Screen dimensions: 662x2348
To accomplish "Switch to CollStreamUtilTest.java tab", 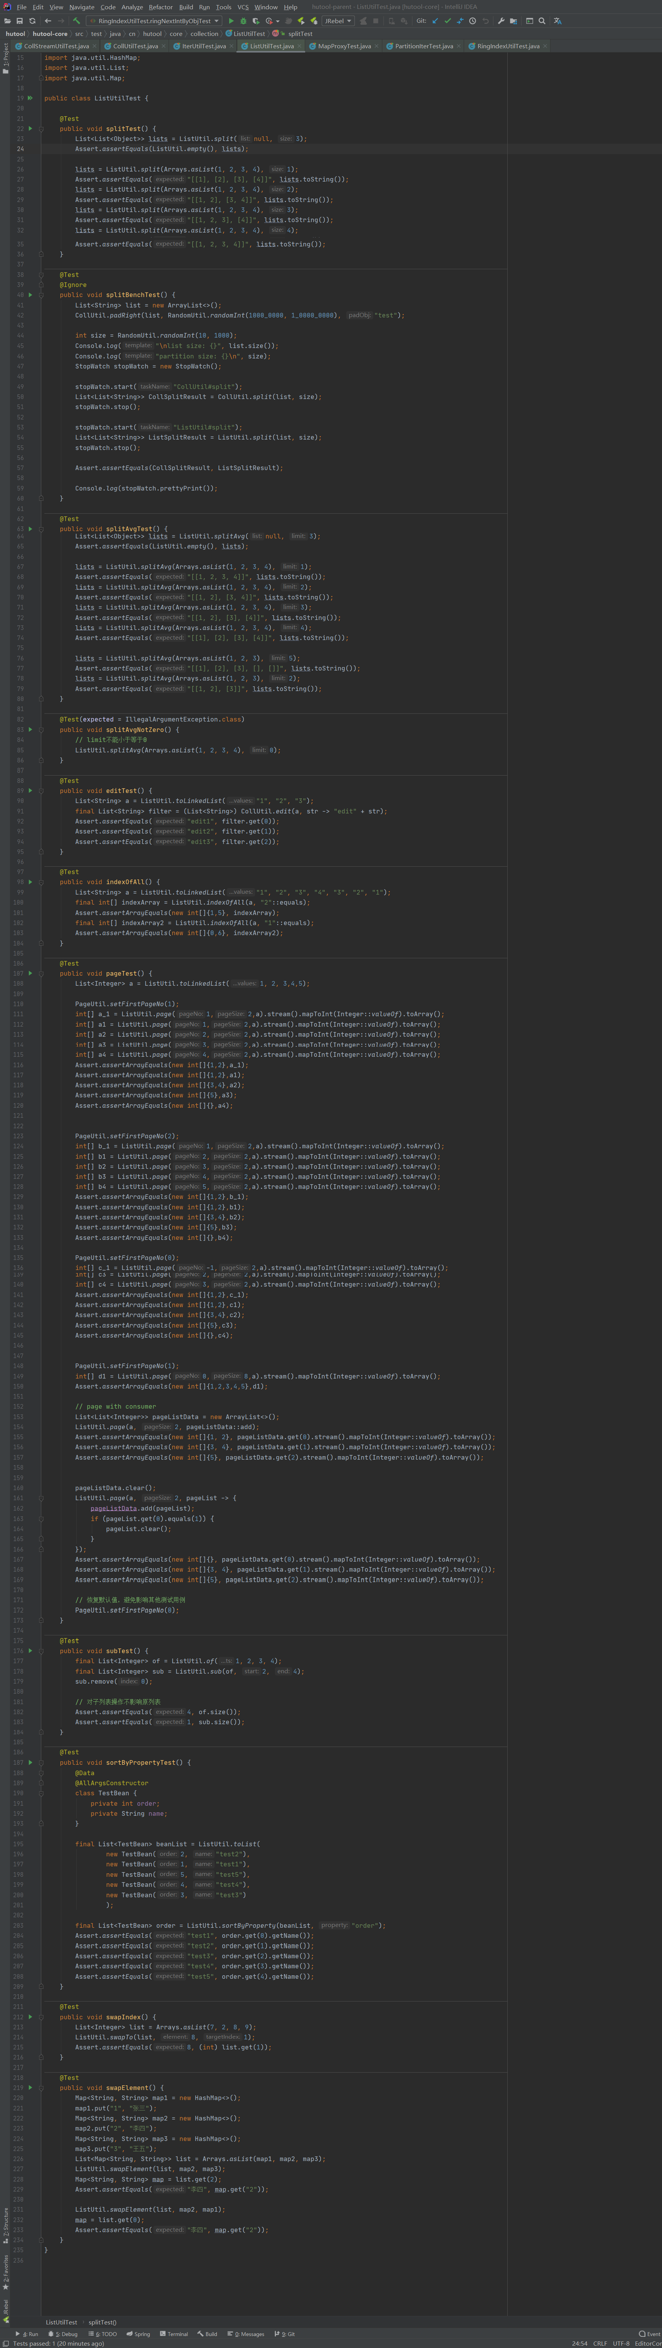I will pos(56,46).
